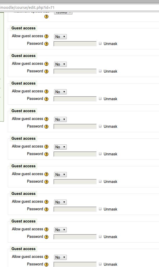
Task: Click Password help icon in sixth Guest access section
Action: pos(47,182)
